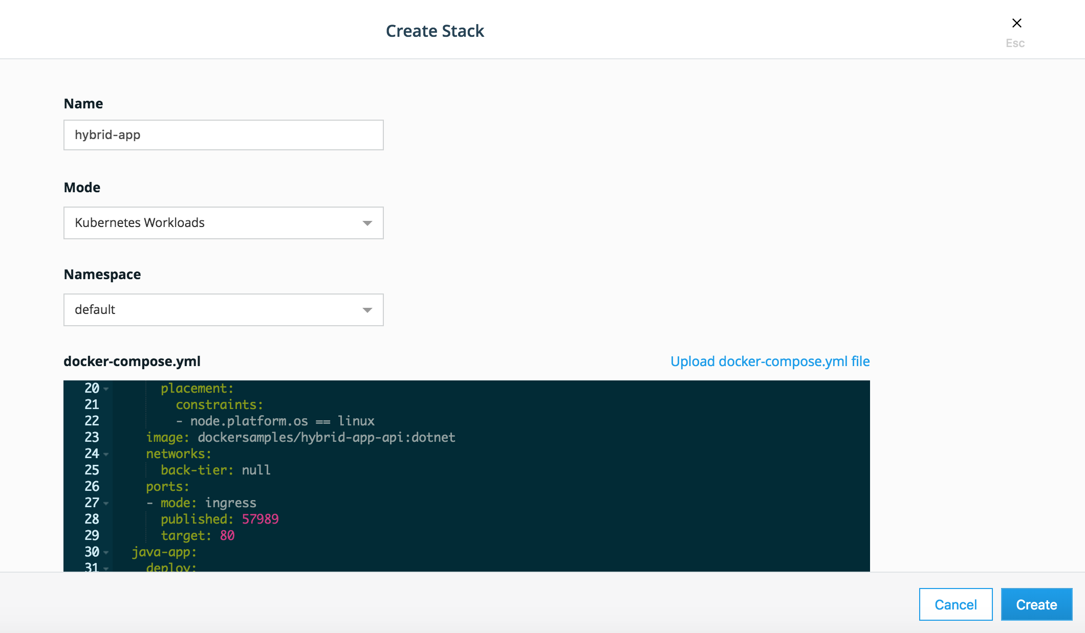Click the Name input field
This screenshot has width=1085, height=633.
(x=223, y=135)
